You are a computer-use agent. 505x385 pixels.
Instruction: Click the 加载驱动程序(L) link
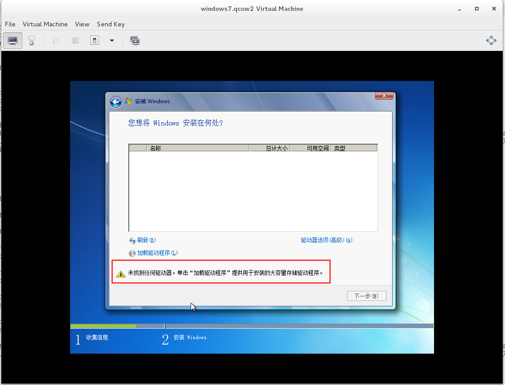coord(157,253)
